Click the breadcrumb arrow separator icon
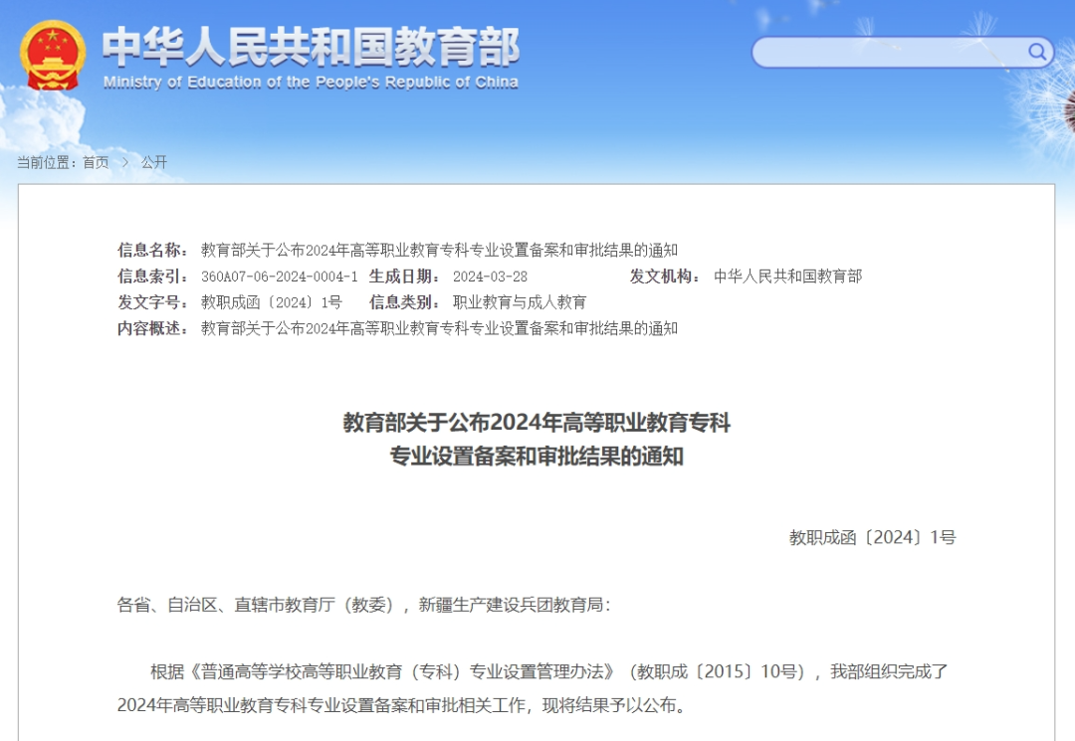The image size is (1075, 741). click(123, 162)
